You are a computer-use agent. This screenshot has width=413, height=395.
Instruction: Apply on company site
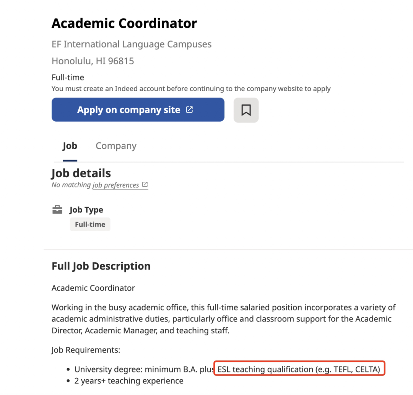point(138,110)
